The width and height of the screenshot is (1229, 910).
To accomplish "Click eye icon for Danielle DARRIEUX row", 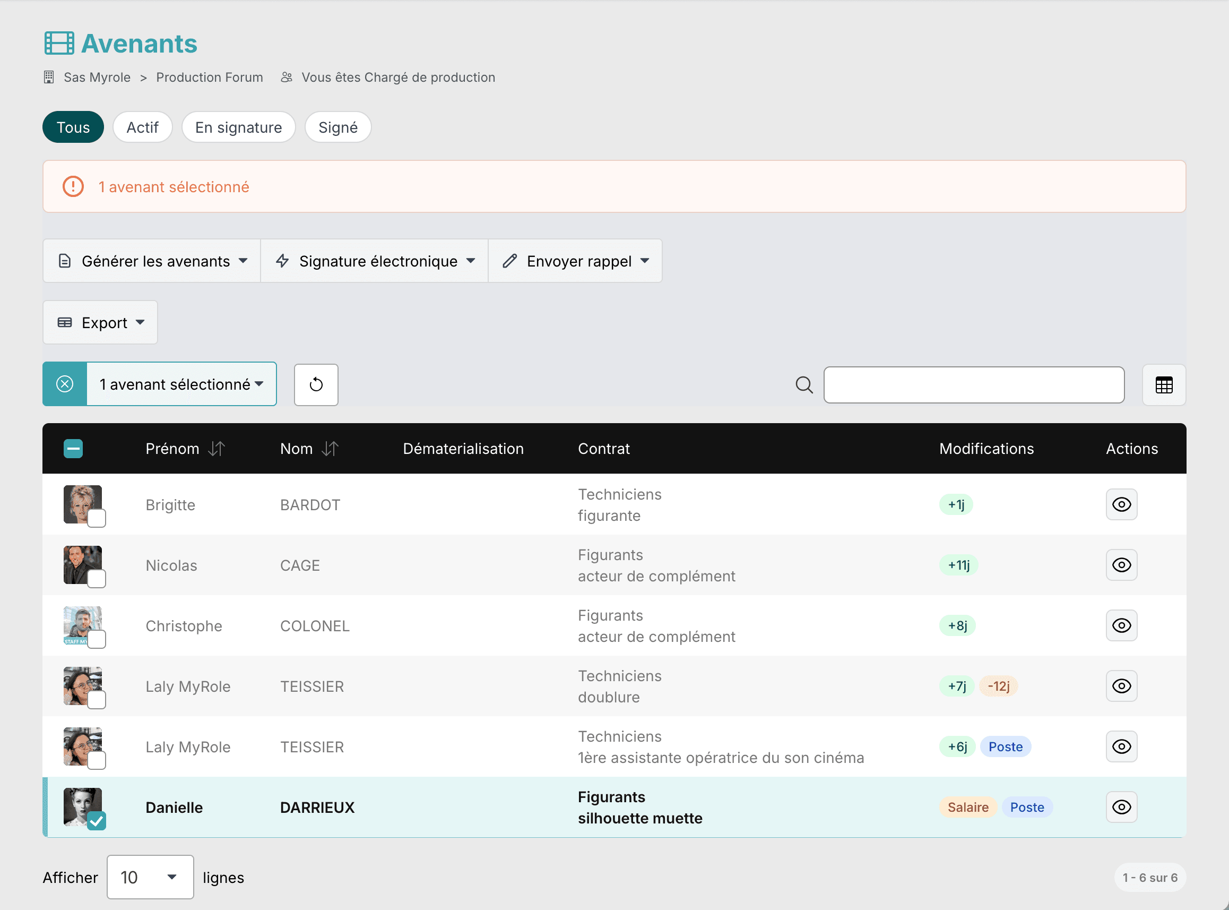I will pyautogui.click(x=1121, y=808).
